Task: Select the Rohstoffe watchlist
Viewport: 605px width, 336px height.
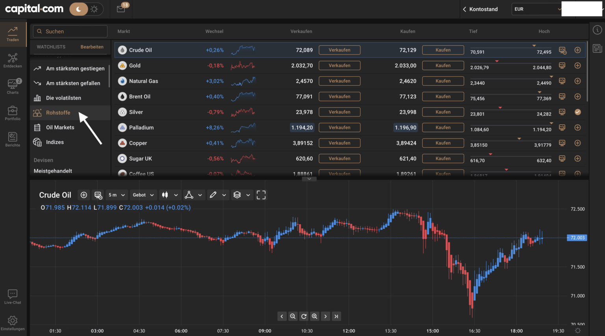Action: click(58, 113)
